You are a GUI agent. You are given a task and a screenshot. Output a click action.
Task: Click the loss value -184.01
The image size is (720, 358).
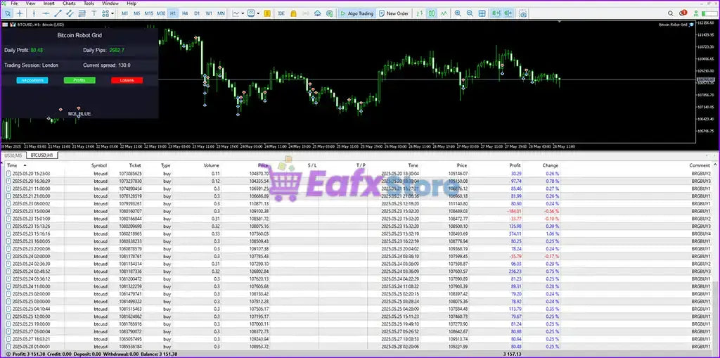(514, 211)
